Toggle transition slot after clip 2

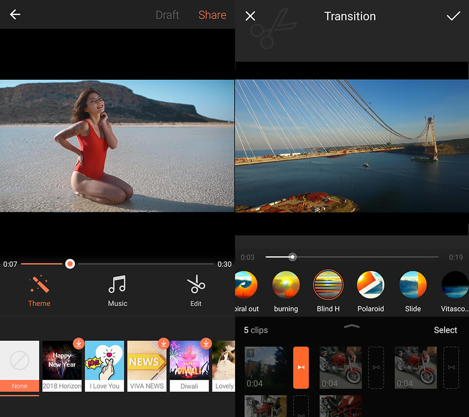(x=376, y=368)
